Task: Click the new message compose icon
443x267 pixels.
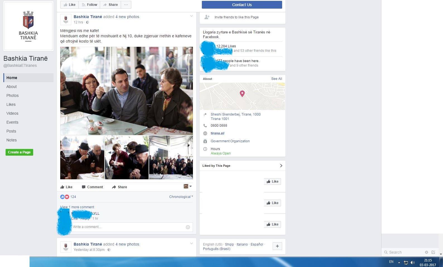Action: click(433, 252)
